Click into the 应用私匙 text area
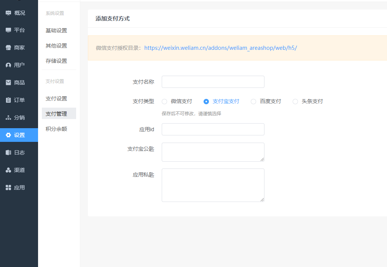The image size is (387, 267). click(213, 185)
